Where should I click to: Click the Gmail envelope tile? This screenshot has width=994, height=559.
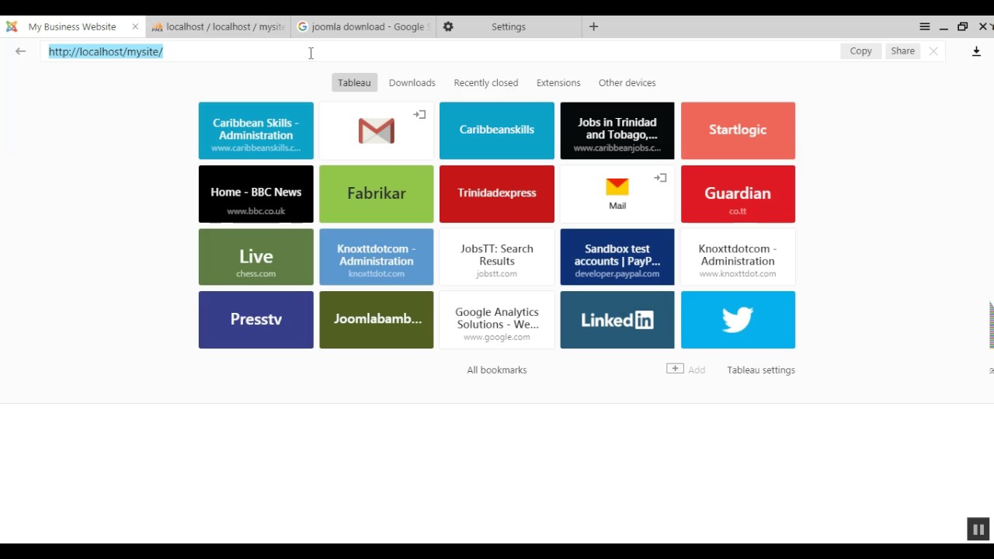point(376,130)
